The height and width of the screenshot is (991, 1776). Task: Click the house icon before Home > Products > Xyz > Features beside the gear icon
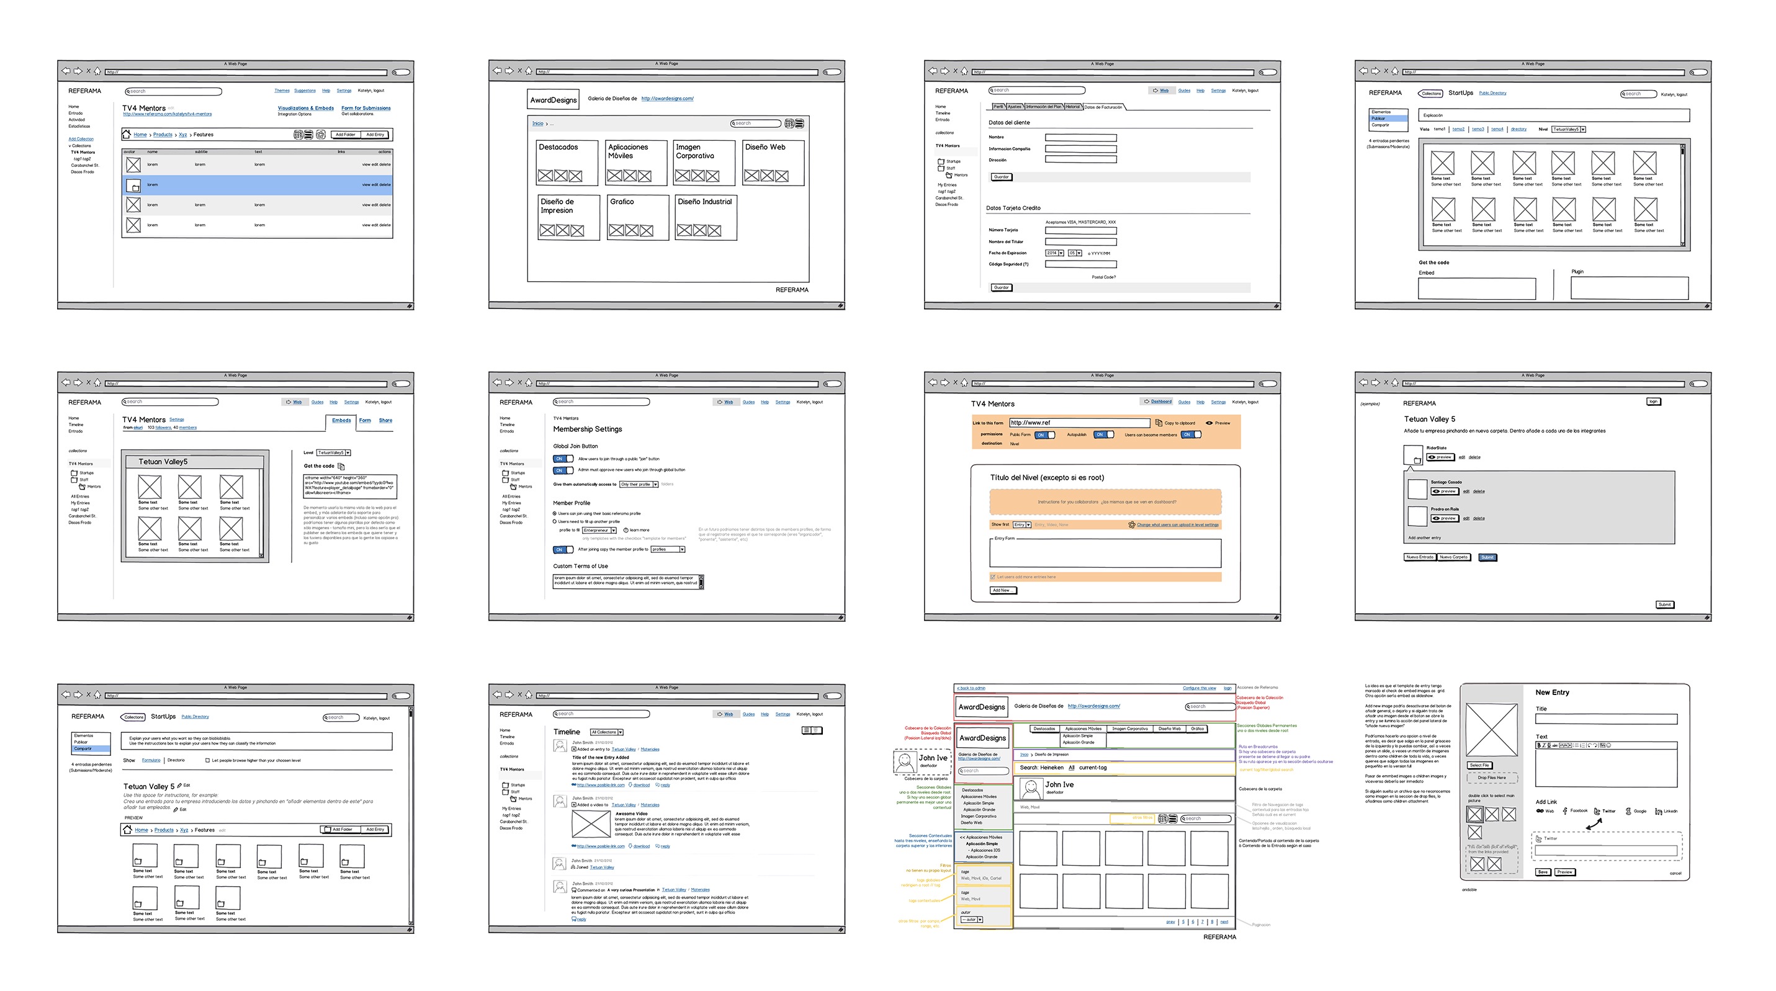coord(127,134)
